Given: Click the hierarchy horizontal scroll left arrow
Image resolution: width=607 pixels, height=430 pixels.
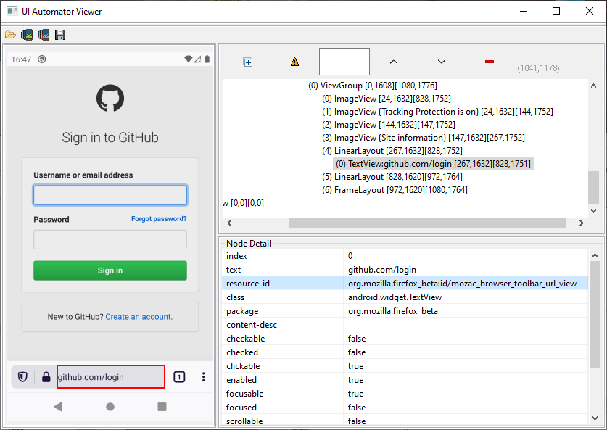Looking at the screenshot, I should [230, 223].
